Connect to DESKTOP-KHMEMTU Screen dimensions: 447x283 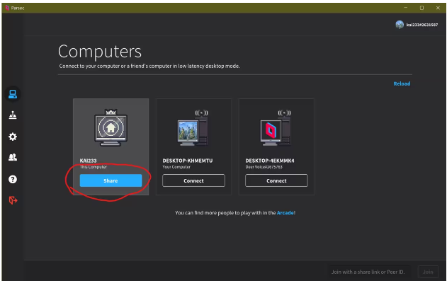tap(193, 180)
